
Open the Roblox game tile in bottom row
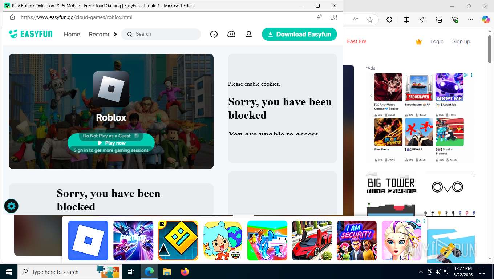click(88, 240)
